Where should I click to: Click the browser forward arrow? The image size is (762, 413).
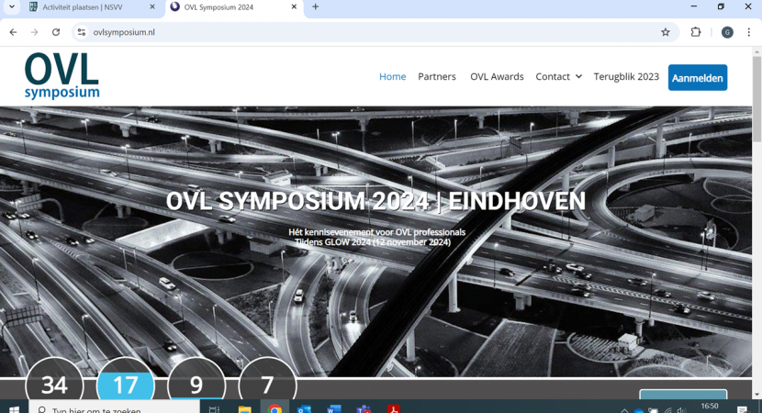35,32
